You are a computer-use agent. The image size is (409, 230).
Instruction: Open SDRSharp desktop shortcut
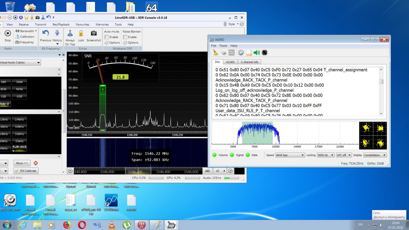111,203
